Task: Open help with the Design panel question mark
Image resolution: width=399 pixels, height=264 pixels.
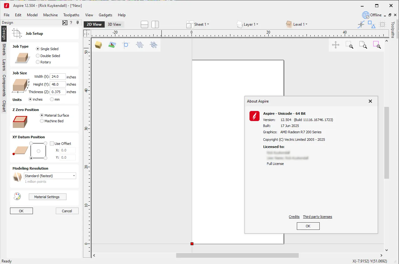Action: [x=71, y=23]
